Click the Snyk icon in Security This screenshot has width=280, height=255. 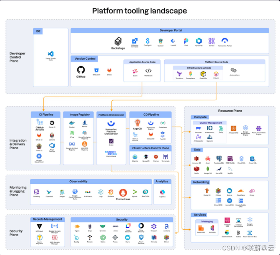point(90,226)
